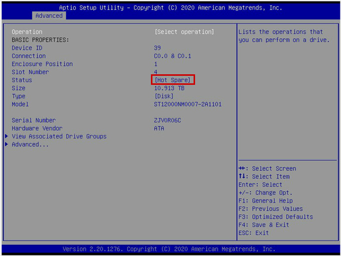Click the arrow icon beside Advanced...
Viewport: 341px width, 256px height.
pos(7,144)
